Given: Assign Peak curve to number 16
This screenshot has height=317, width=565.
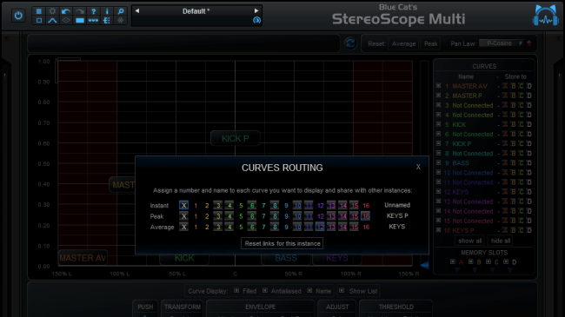Looking at the screenshot, I should tap(366, 216).
